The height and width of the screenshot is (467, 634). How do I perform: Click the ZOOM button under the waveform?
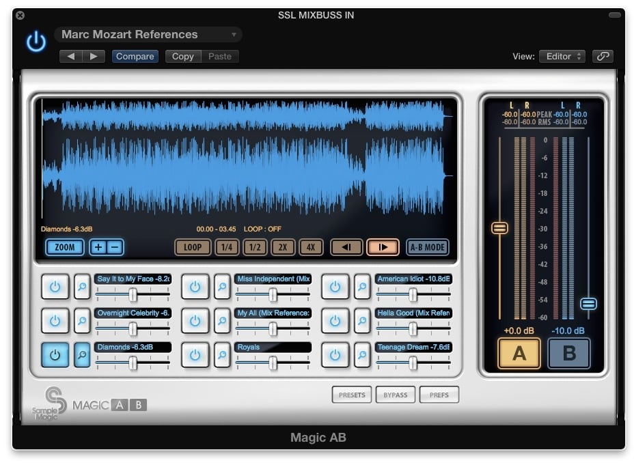point(65,247)
